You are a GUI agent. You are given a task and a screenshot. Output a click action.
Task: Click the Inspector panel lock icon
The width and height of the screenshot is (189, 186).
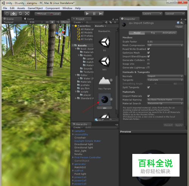tap(181, 19)
